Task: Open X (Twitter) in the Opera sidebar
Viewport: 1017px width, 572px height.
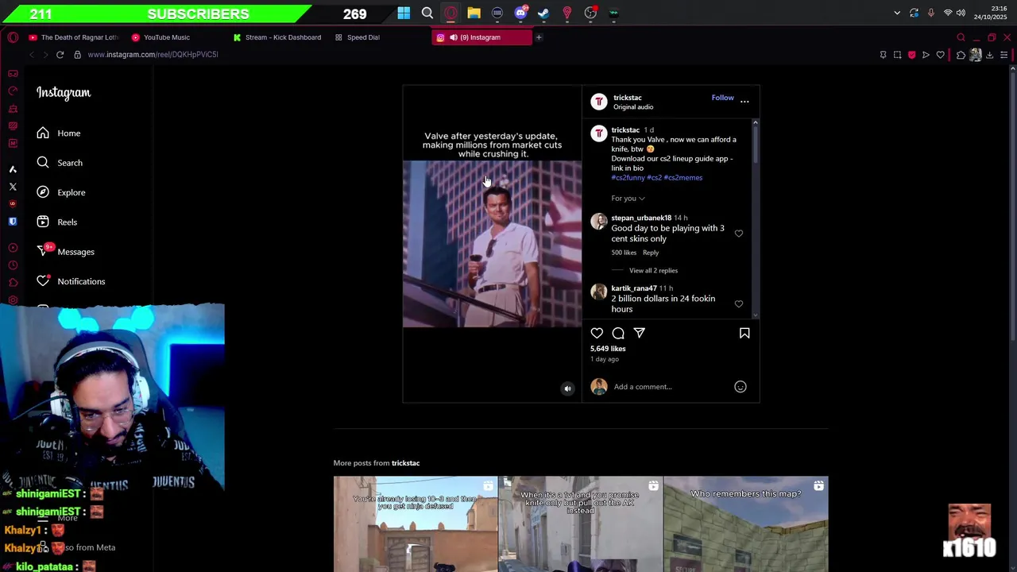Action: click(x=13, y=187)
